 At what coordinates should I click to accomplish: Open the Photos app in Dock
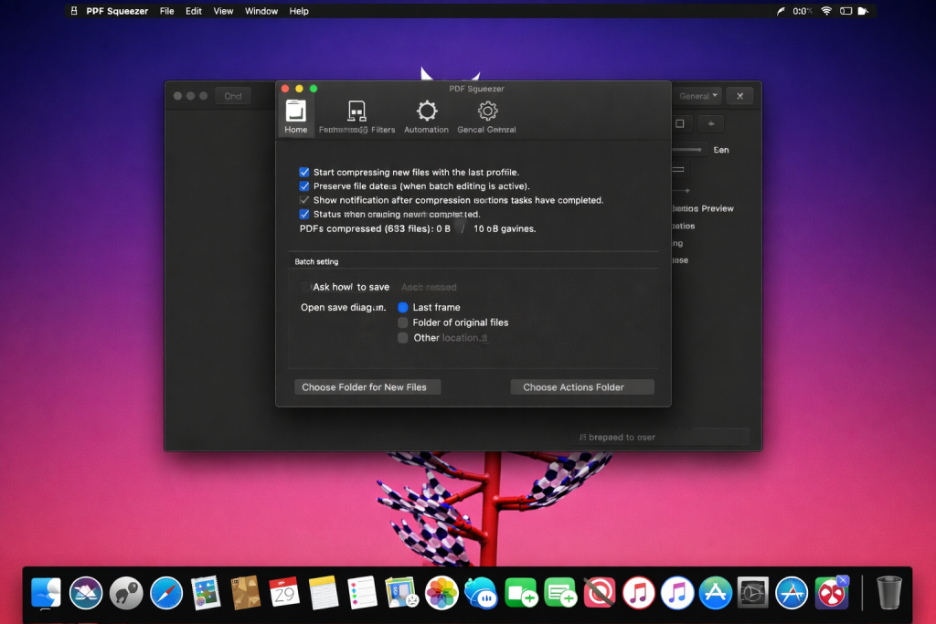(x=441, y=593)
